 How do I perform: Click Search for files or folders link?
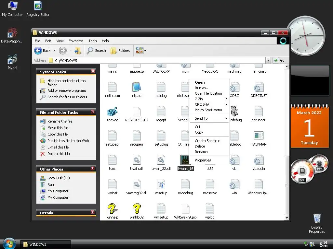pyautogui.click(x=67, y=97)
